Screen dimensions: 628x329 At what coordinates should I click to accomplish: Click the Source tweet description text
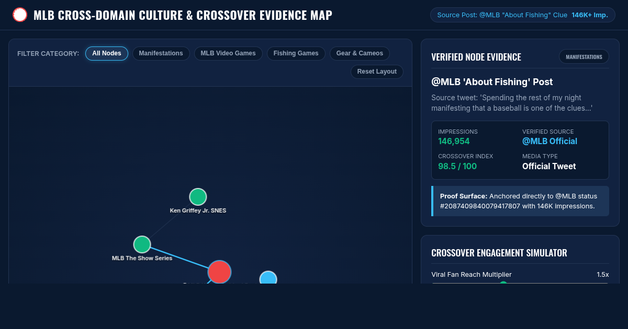pos(512,103)
